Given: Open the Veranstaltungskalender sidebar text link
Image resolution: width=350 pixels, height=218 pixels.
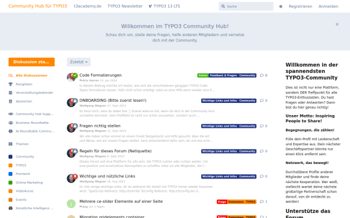Looking at the screenshot, I should 34,92.
